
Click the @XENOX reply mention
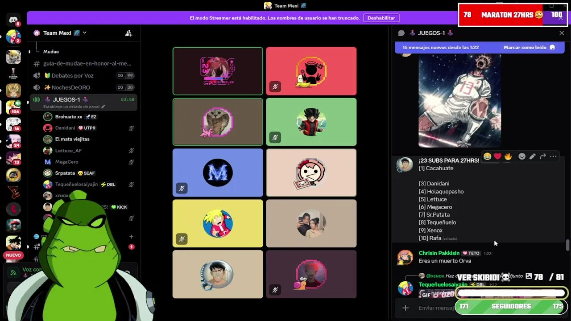(x=435, y=276)
